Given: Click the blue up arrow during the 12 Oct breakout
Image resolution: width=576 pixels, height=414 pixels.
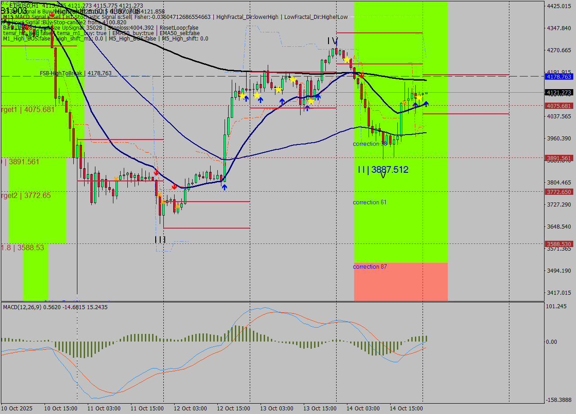Looking at the screenshot, I should pyautogui.click(x=260, y=99).
